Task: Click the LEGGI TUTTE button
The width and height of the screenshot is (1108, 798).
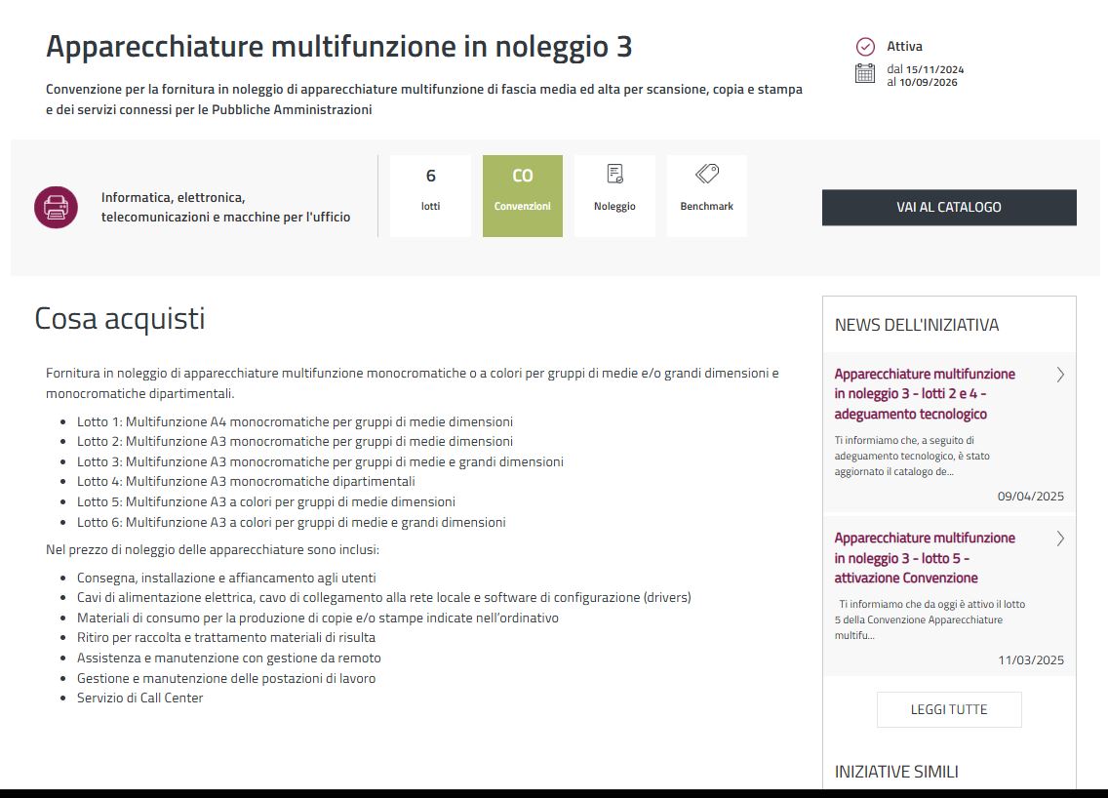Action: coord(948,709)
